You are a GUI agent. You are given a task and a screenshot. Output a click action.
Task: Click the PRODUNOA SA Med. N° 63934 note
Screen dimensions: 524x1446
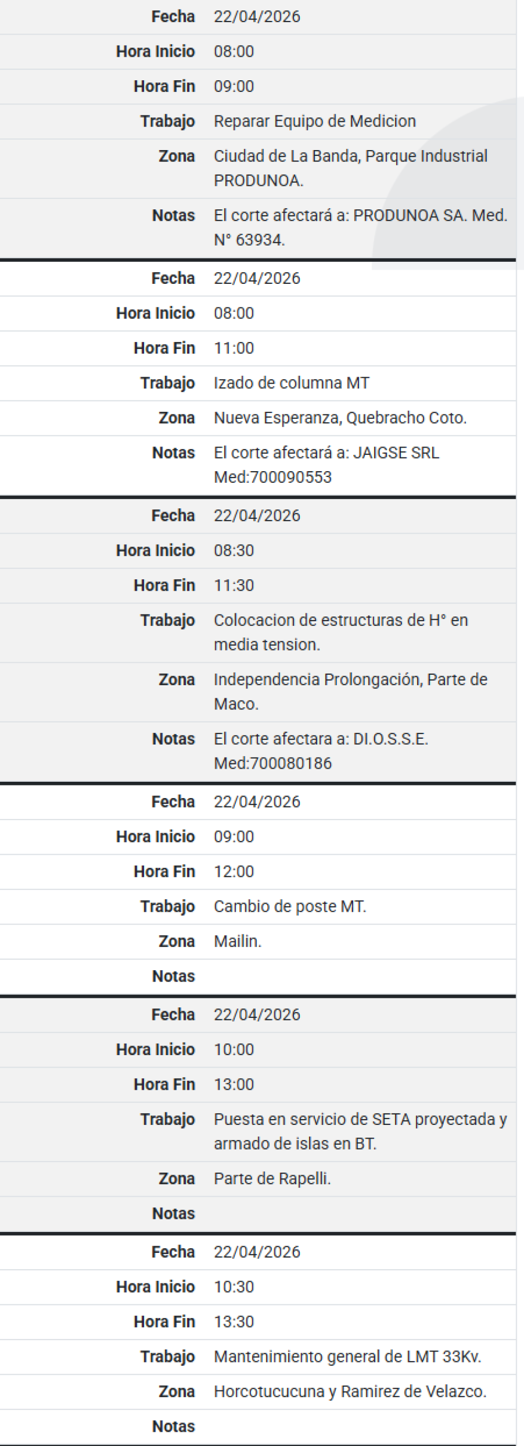pos(360,227)
